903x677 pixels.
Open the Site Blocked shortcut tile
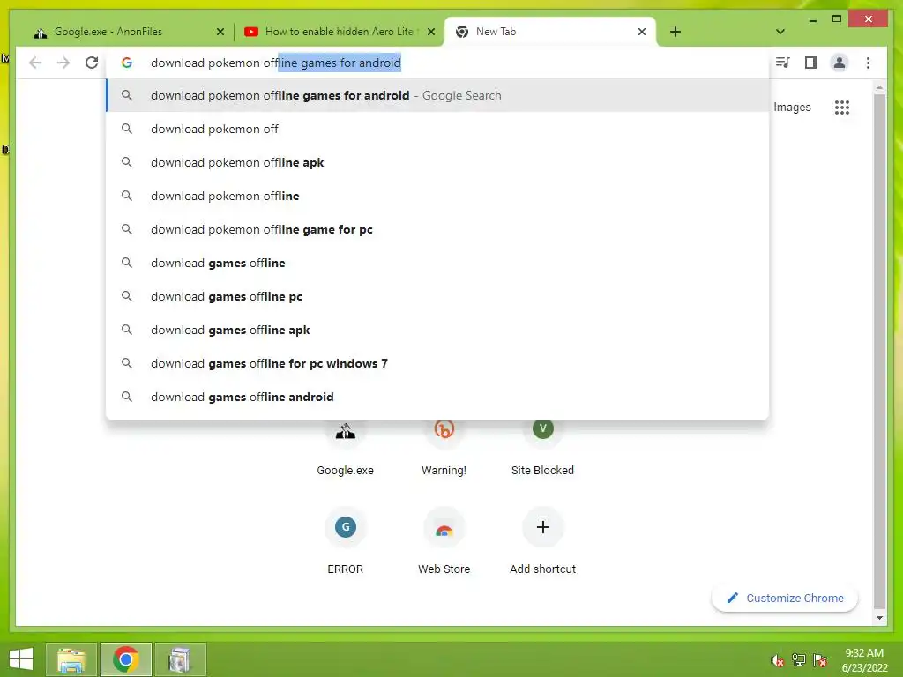pos(542,447)
